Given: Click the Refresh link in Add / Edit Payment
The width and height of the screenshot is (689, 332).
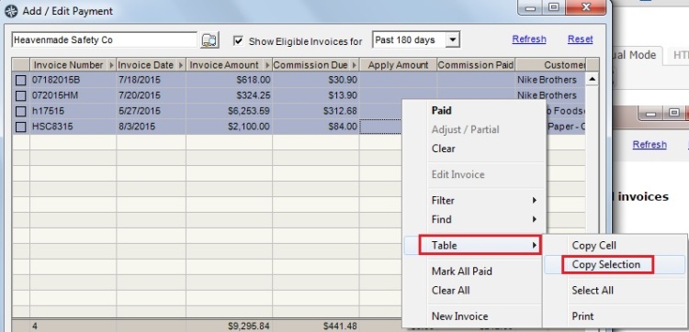Looking at the screenshot, I should click(x=529, y=39).
